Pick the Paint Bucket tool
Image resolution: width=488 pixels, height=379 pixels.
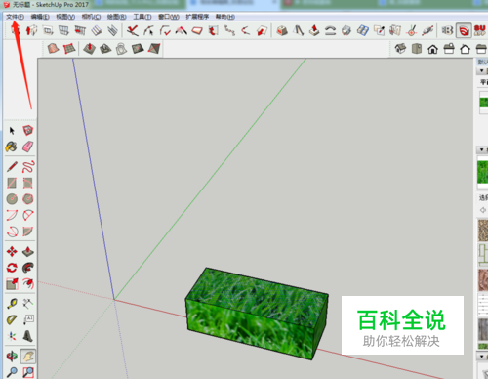click(12, 147)
